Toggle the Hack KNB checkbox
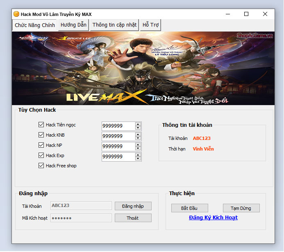The width and height of the screenshot is (284, 252). click(41, 135)
